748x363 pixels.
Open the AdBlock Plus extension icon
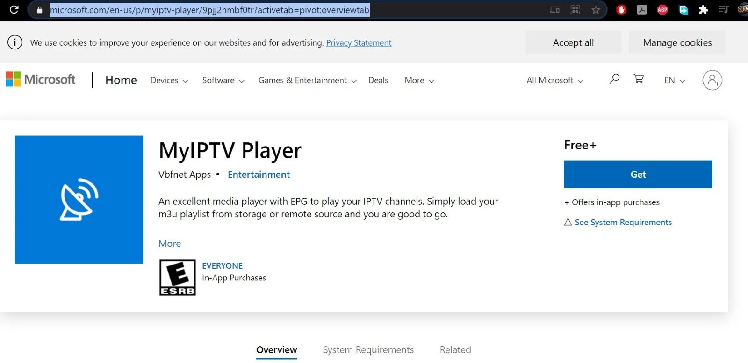(x=662, y=10)
